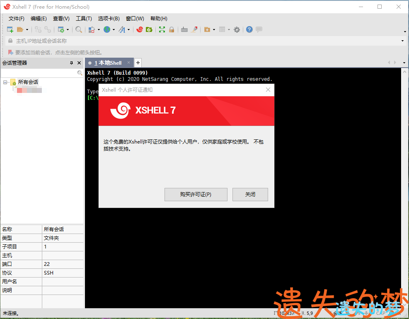The height and width of the screenshot is (319, 409).
Task: Click the 购买许可证(P) button
Action: [x=196, y=195]
